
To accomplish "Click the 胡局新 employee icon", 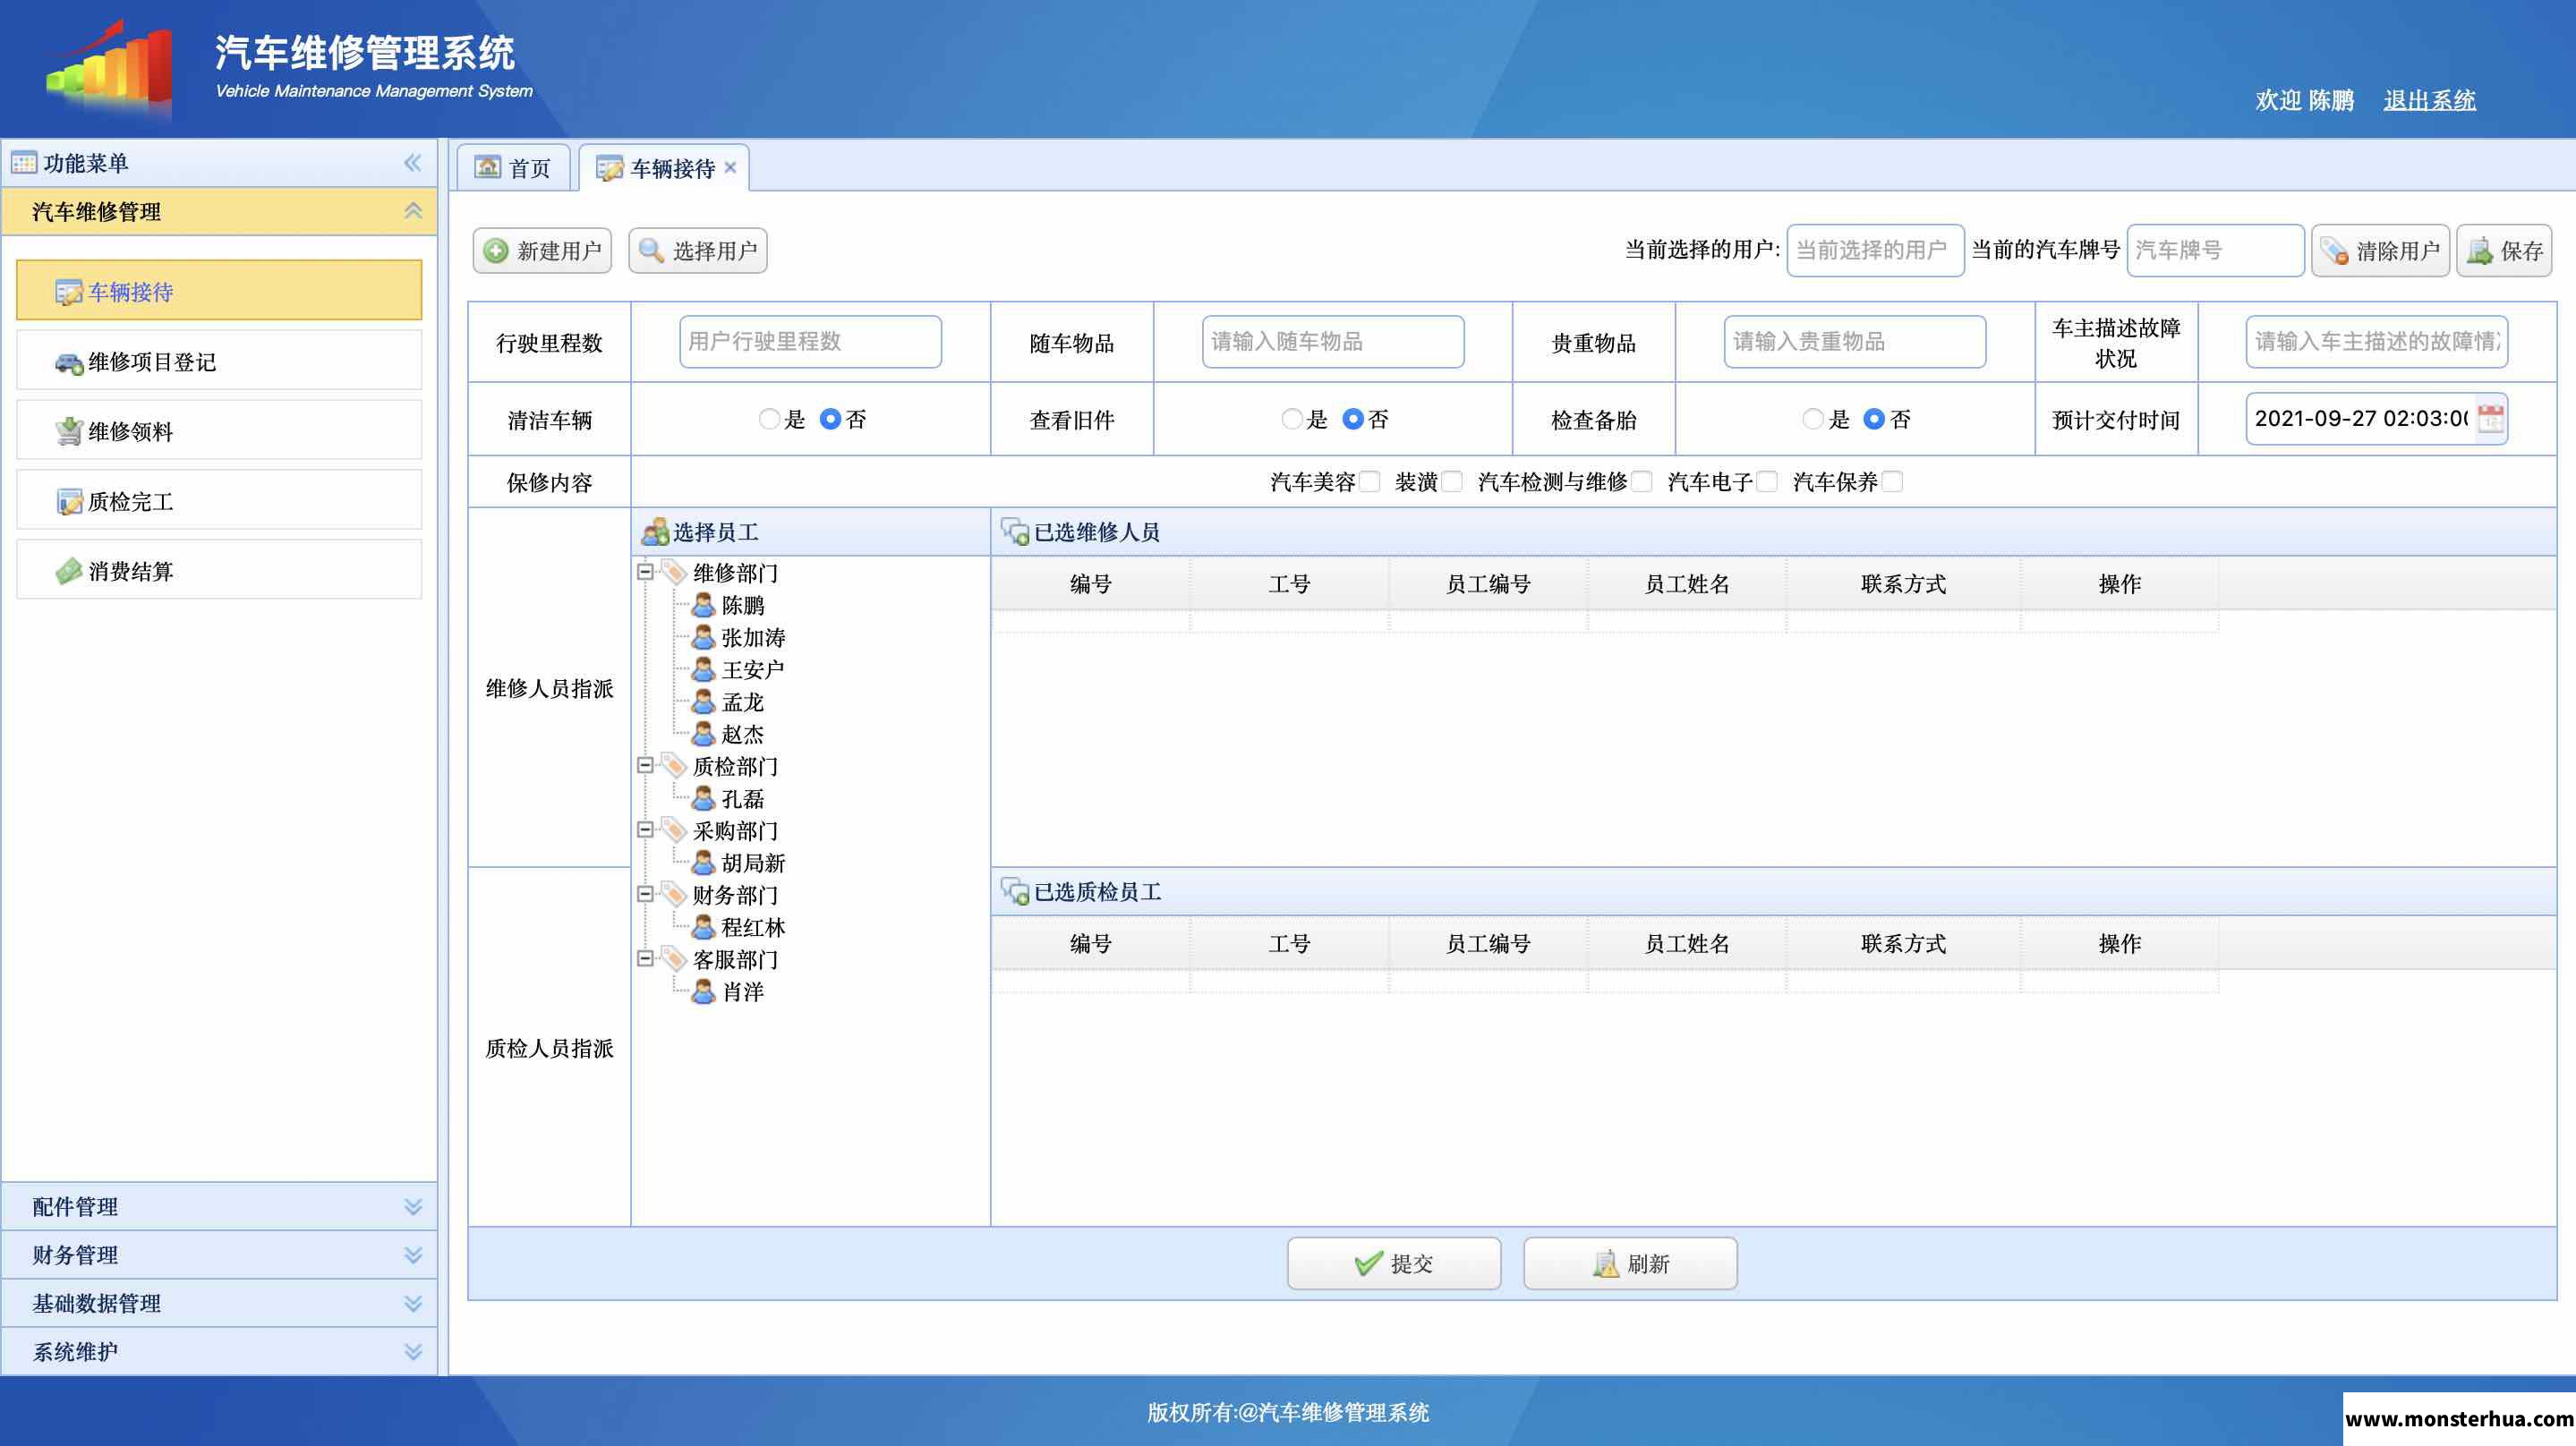I will (703, 862).
